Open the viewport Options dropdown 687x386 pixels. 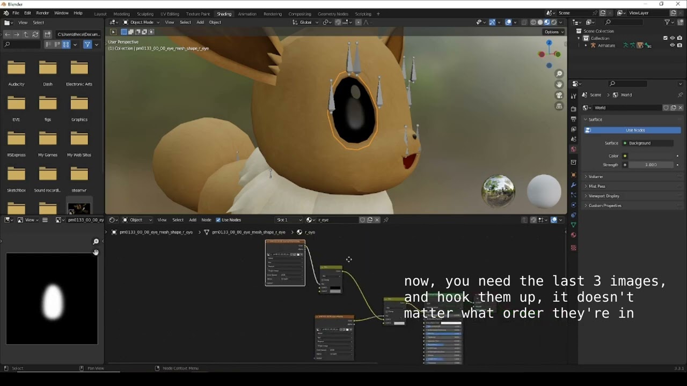(x=554, y=32)
